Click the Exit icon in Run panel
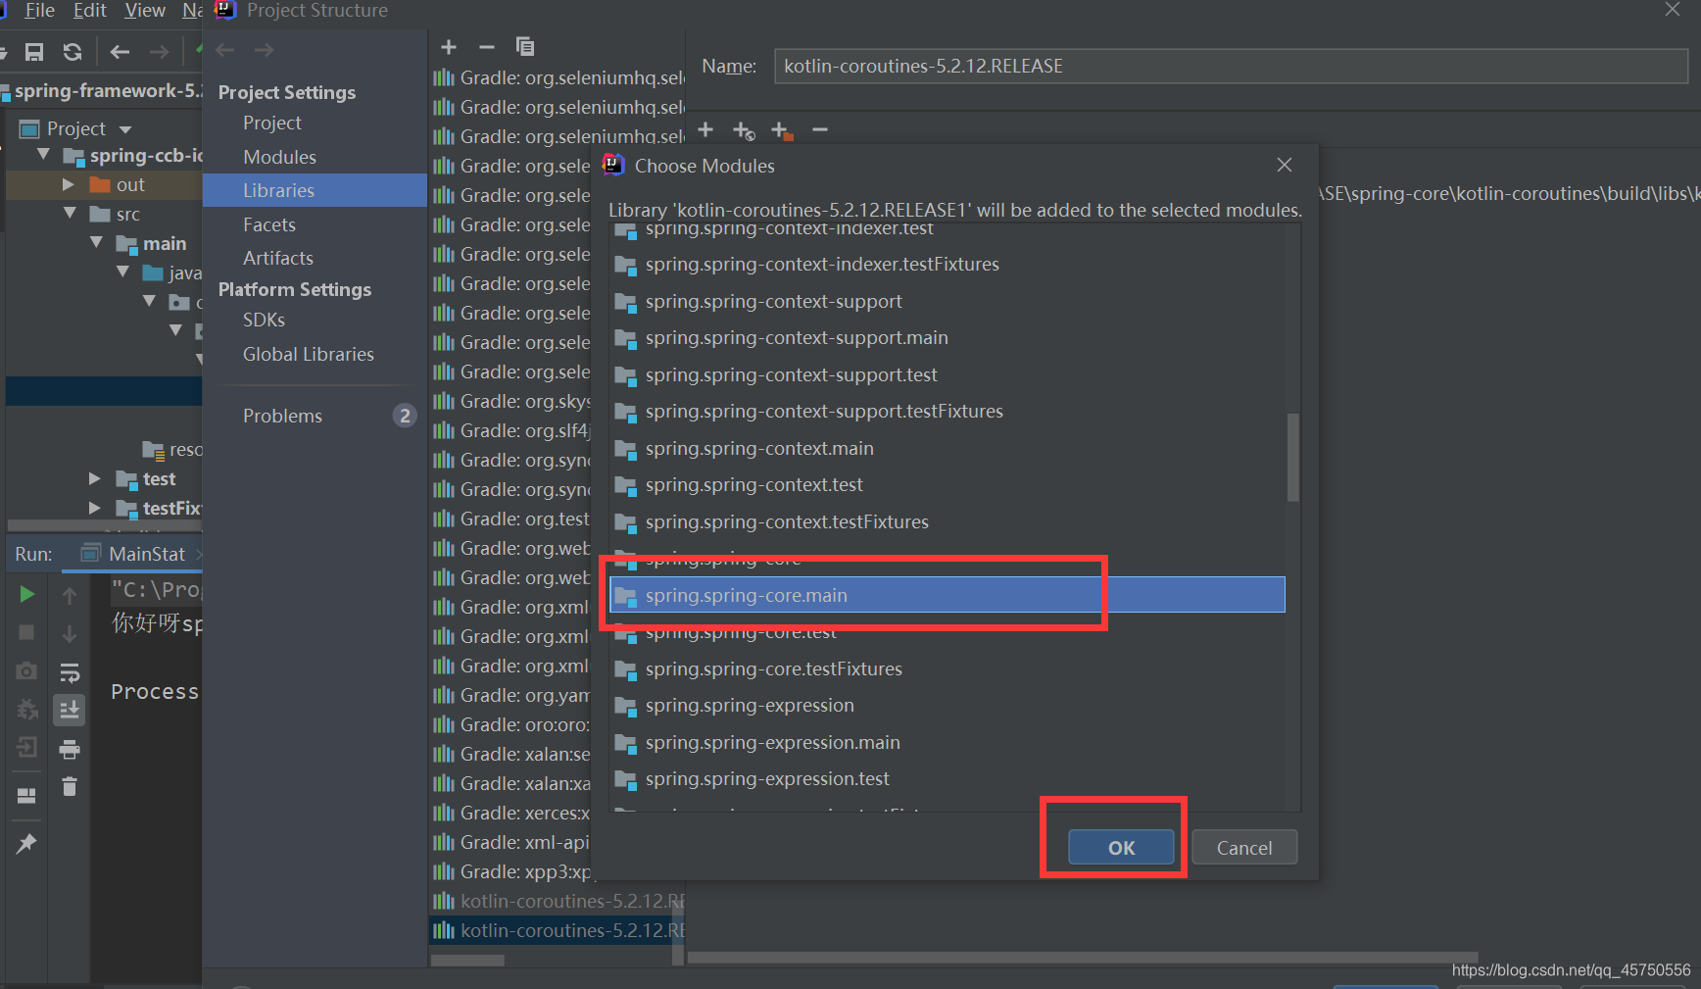This screenshot has width=1701, height=989. (27, 748)
